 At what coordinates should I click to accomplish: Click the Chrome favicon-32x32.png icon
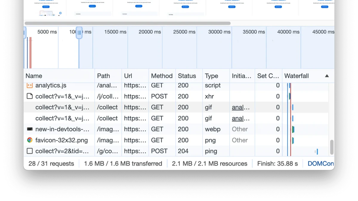[30, 140]
